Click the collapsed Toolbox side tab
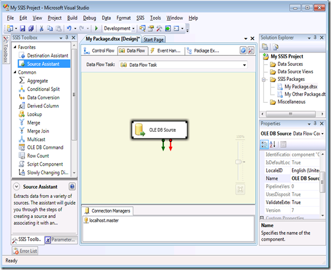Screen dimensions: 331x270 coord(5,49)
